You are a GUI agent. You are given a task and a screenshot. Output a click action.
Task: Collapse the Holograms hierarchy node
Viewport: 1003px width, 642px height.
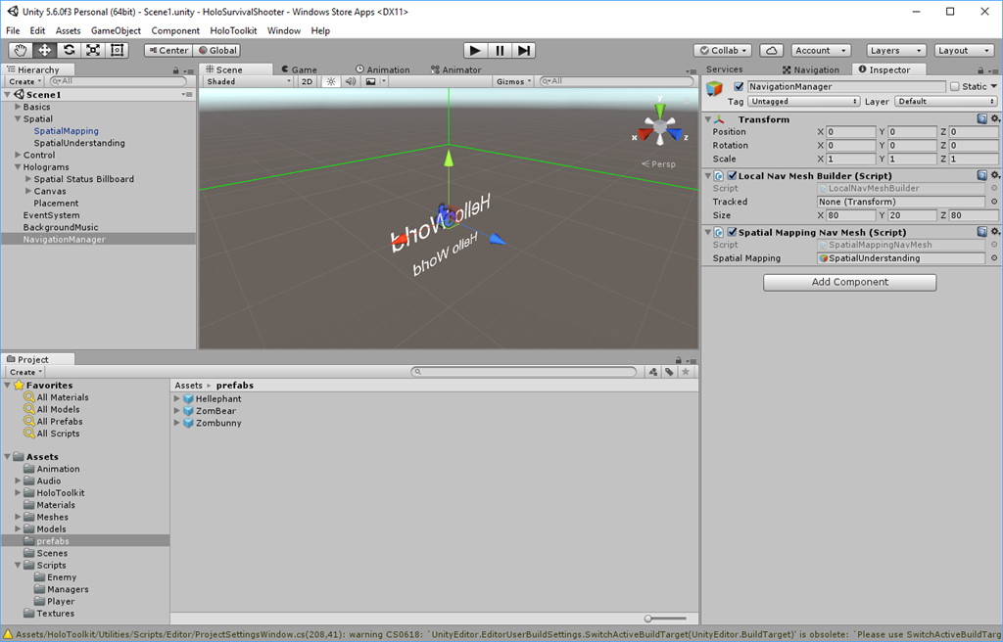coord(18,167)
